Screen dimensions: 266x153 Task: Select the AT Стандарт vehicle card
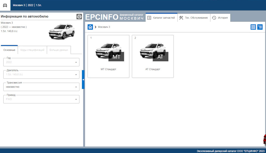pyautogui.click(x=153, y=56)
